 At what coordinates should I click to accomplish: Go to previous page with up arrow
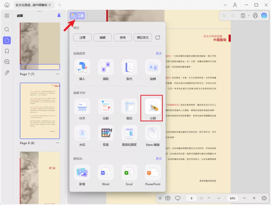tap(209, 198)
